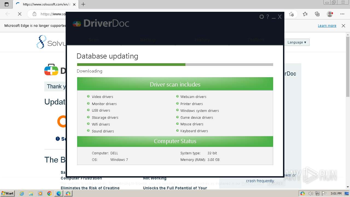Select Game device drivers entry

[197, 117]
